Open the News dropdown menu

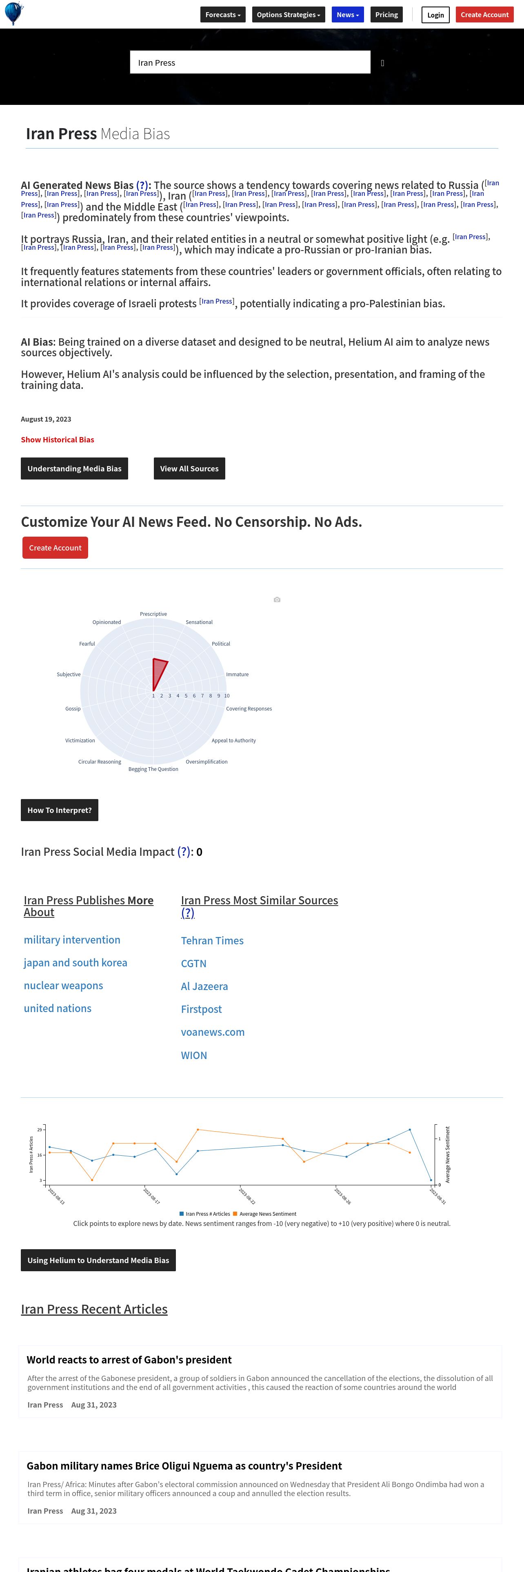tap(348, 15)
